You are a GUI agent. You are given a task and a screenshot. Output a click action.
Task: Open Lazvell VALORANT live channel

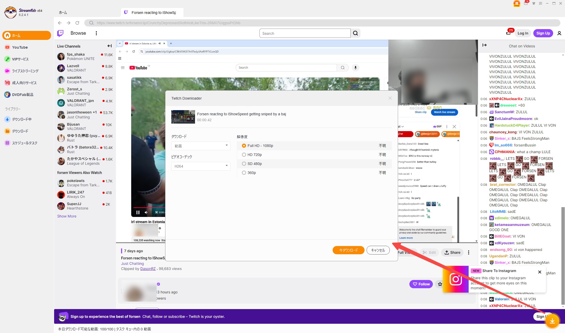tap(85, 68)
